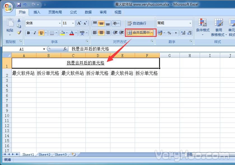Viewport: 235px width, 165px height.
Task: Switch to the 视图 ribbon tab
Action: [118, 12]
